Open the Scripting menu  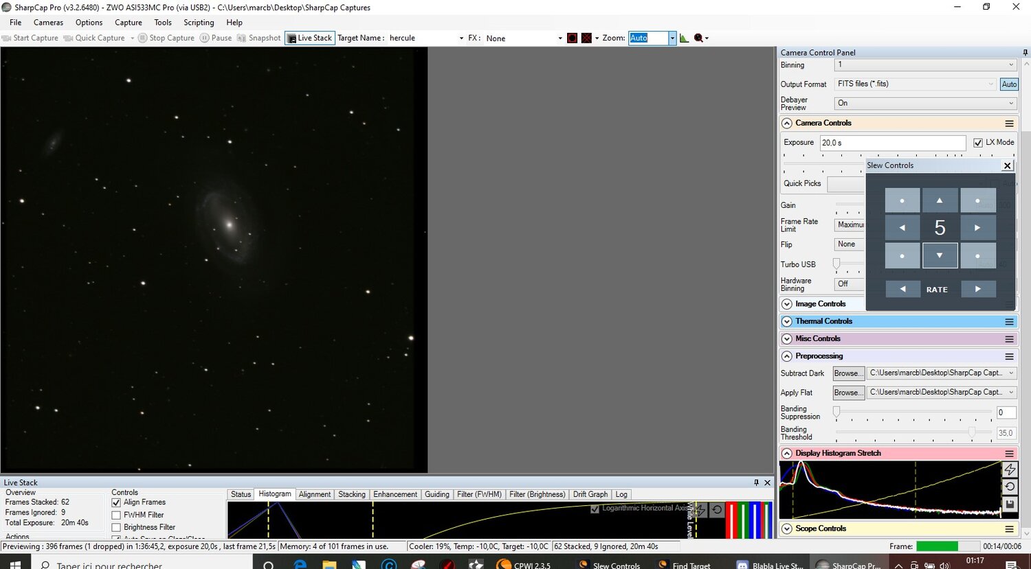[x=198, y=22]
